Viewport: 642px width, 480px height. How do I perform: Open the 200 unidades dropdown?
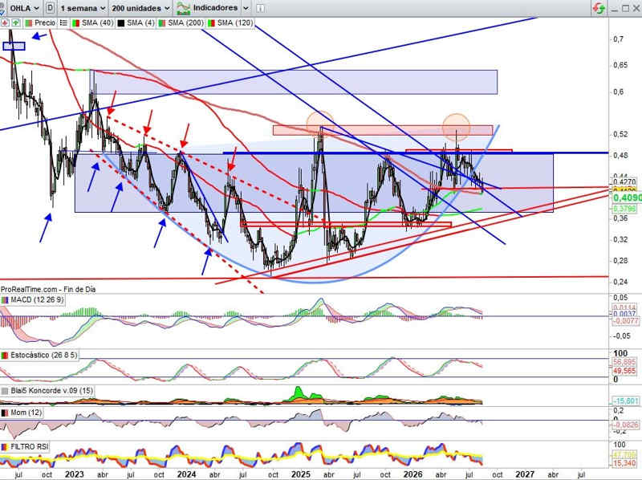(140, 8)
